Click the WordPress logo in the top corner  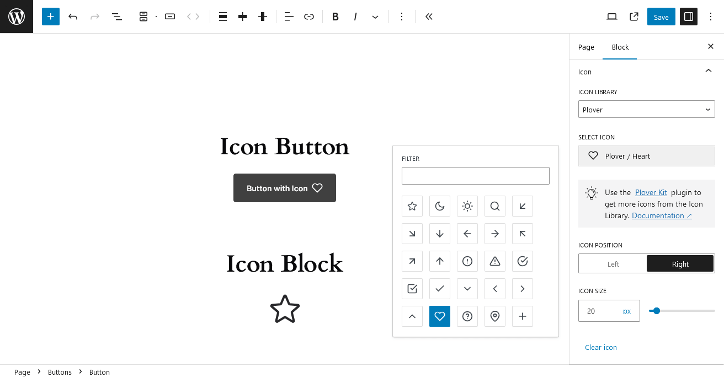[16, 16]
